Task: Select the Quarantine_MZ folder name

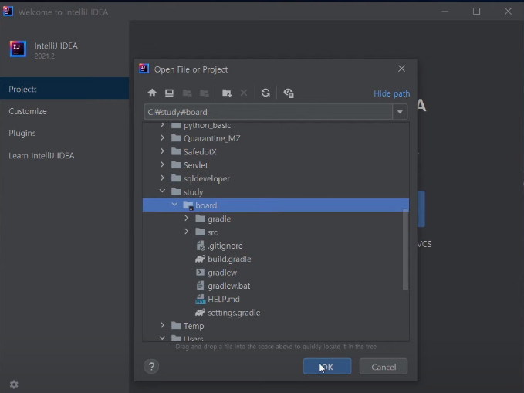Action: (x=212, y=138)
